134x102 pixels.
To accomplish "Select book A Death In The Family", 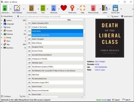I will [x=57, y=27].
